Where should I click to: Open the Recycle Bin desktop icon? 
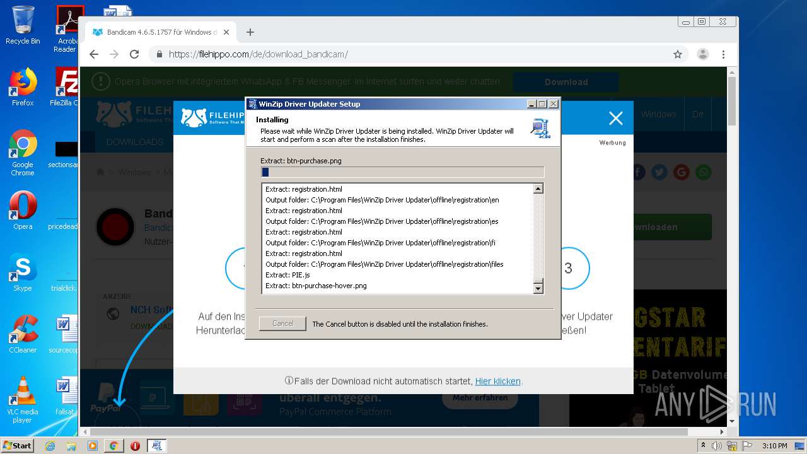(x=23, y=25)
